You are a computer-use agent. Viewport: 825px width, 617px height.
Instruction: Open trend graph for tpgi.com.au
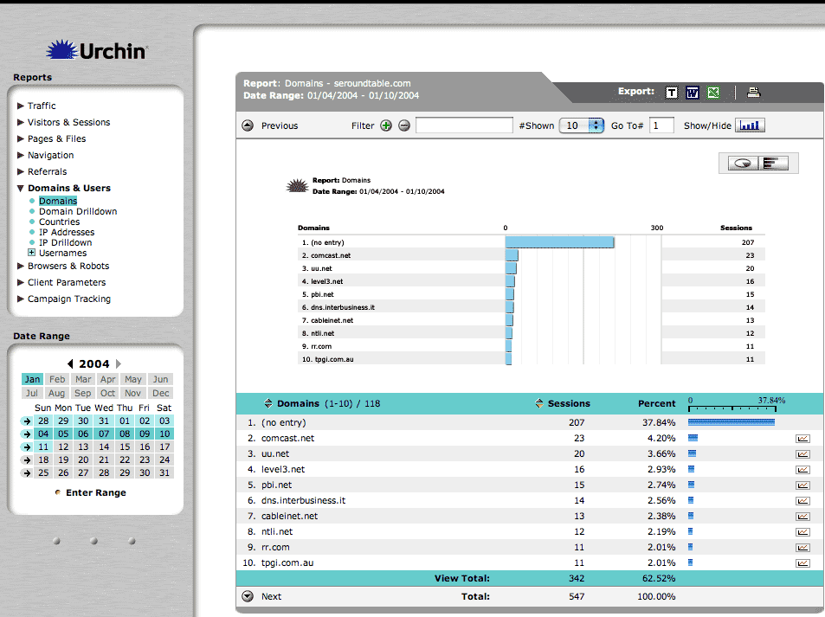tap(802, 563)
